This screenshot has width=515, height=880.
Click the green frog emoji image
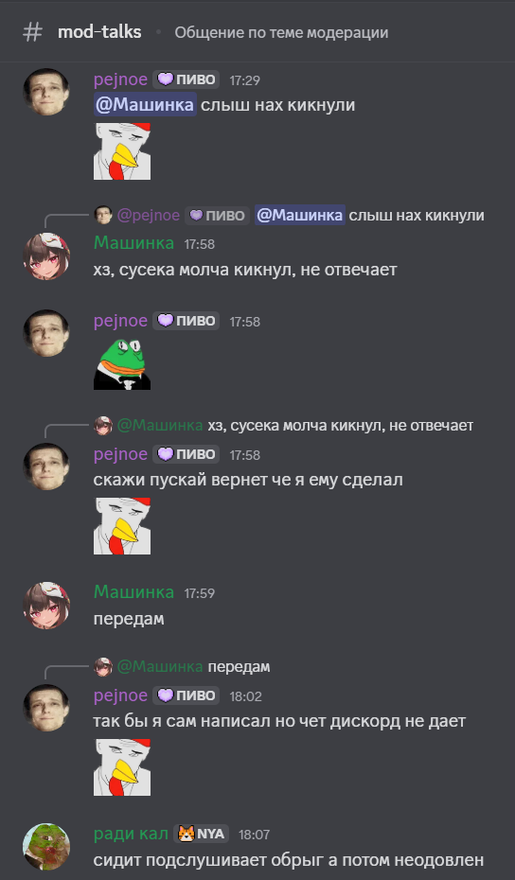[122, 363]
